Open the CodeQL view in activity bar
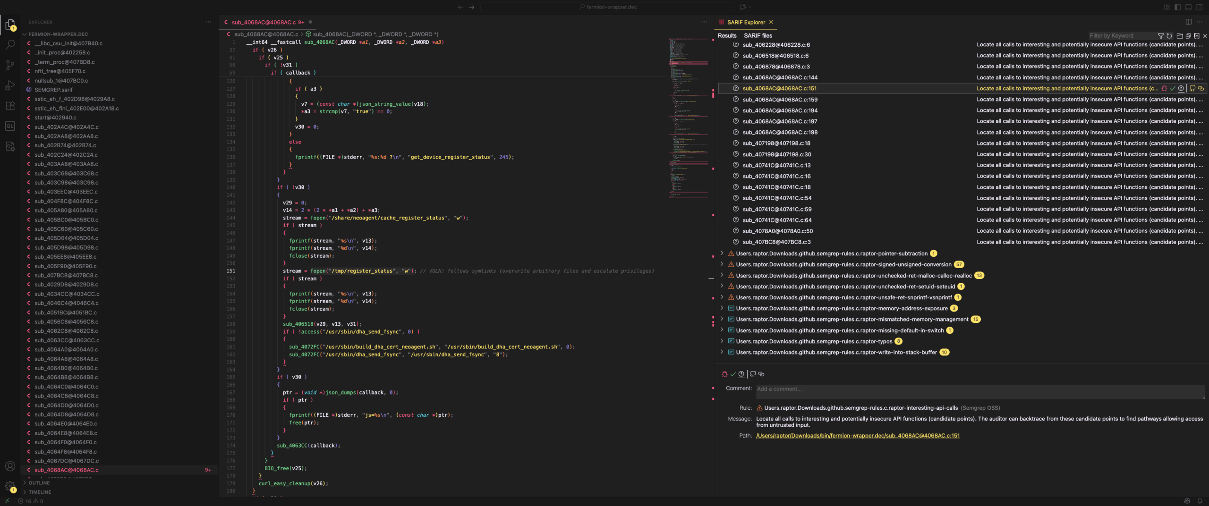The width and height of the screenshot is (1209, 506). 10,126
